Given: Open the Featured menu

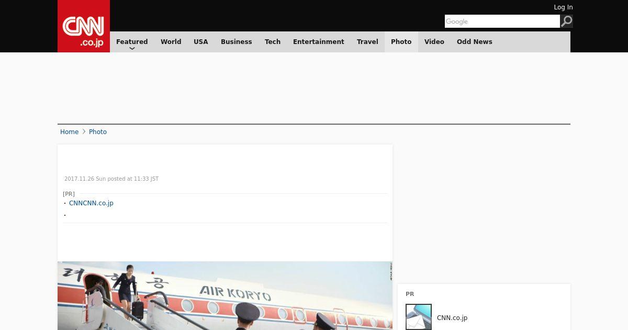Looking at the screenshot, I should coord(132,42).
